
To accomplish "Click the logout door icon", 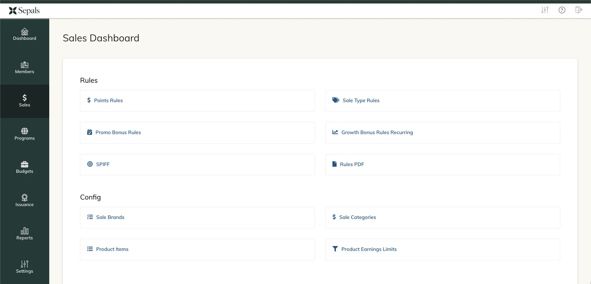I will pos(579,10).
